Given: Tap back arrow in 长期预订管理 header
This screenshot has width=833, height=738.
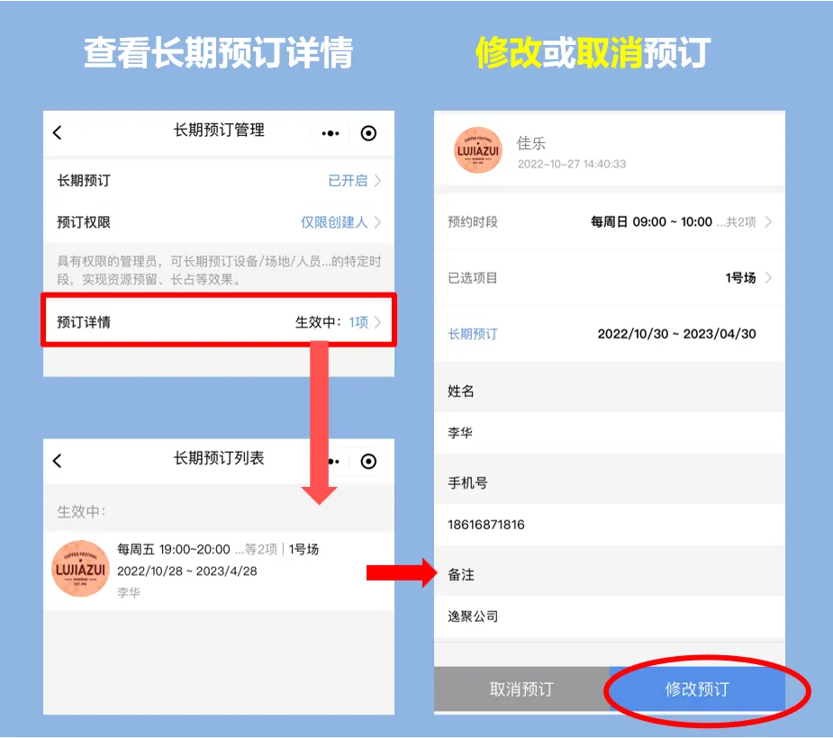Looking at the screenshot, I should pos(58,133).
